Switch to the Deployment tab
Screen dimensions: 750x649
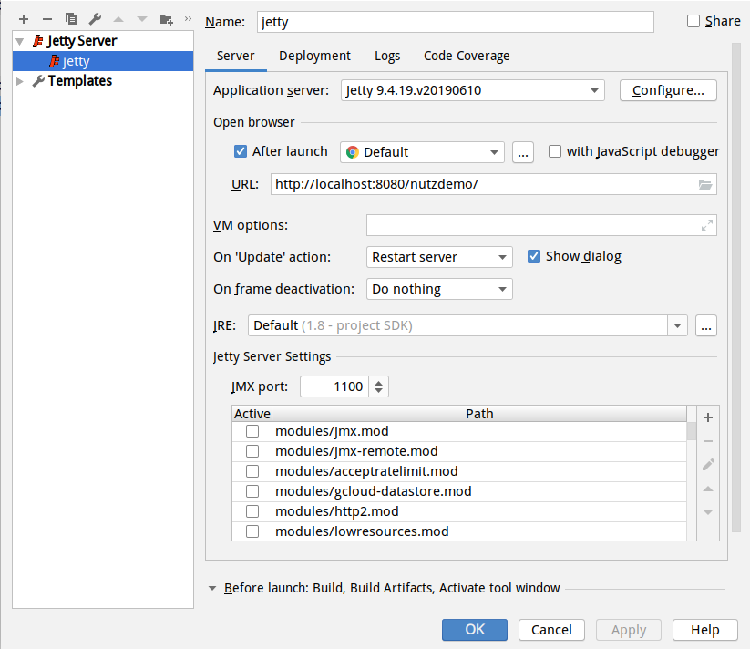[314, 56]
